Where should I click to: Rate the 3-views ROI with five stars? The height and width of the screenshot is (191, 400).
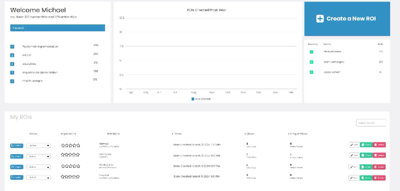78,145
